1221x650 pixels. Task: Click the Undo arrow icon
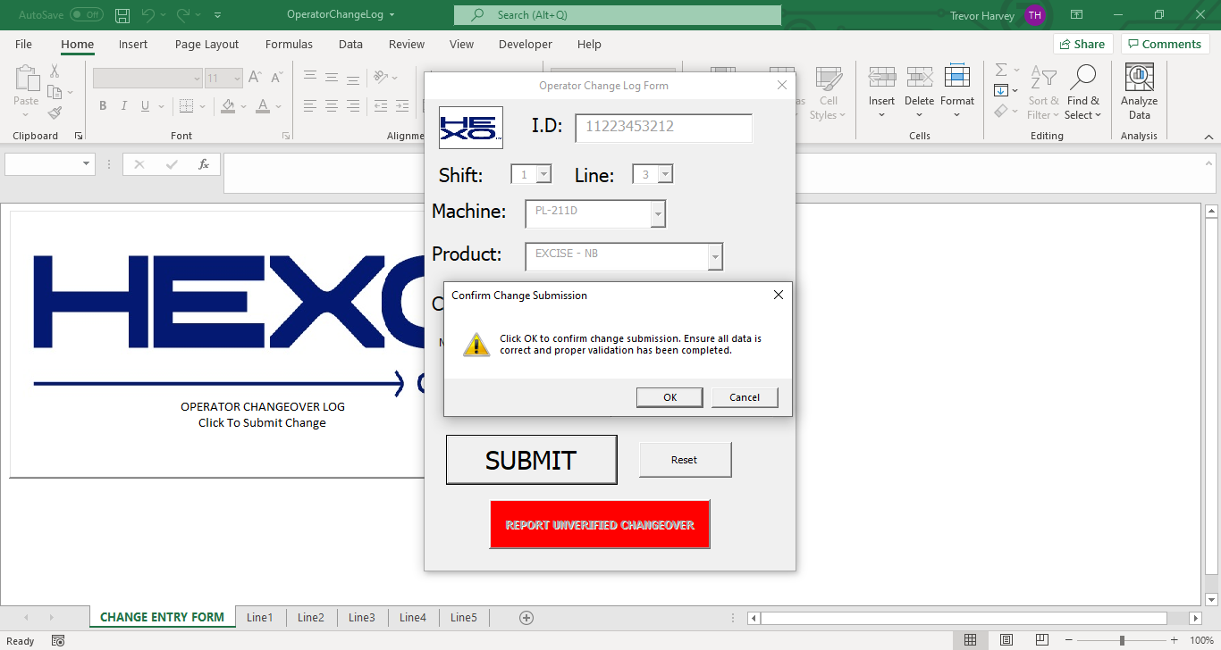coord(148,14)
